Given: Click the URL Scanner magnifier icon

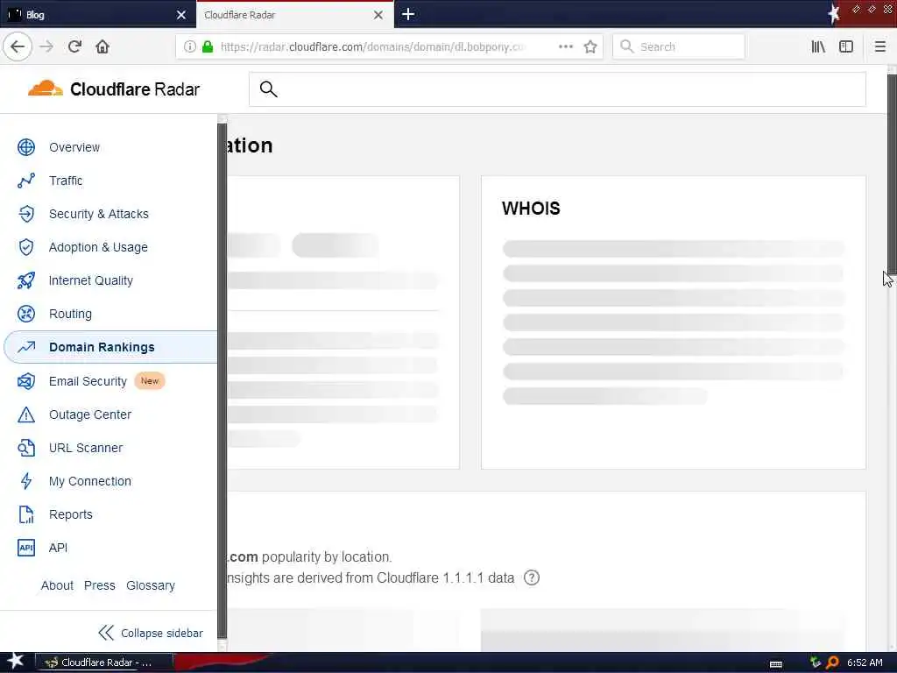Looking at the screenshot, I should click(x=26, y=448).
